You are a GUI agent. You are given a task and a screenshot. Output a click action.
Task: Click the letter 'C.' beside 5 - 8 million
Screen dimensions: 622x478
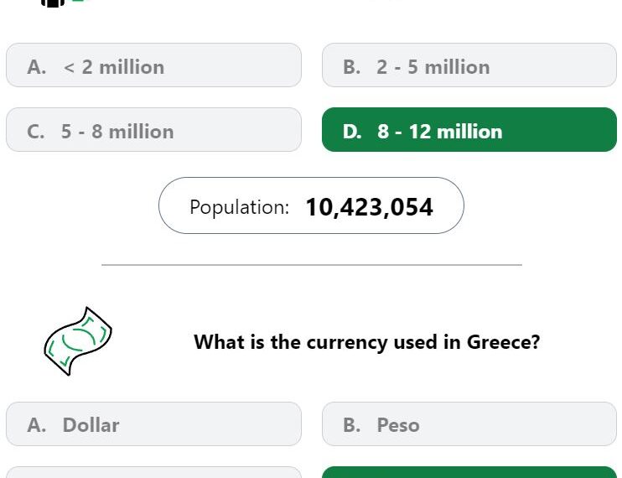coord(36,132)
